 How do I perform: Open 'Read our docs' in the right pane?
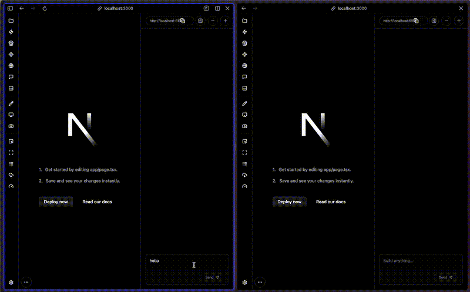pyautogui.click(x=331, y=202)
